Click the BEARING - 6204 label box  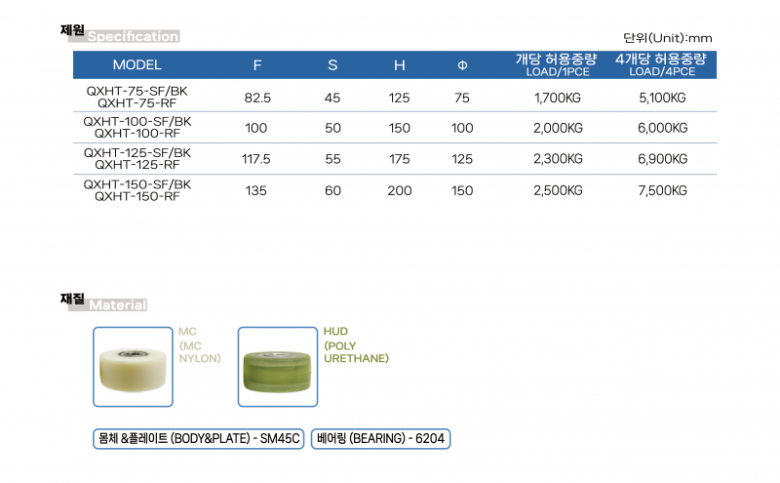point(380,439)
